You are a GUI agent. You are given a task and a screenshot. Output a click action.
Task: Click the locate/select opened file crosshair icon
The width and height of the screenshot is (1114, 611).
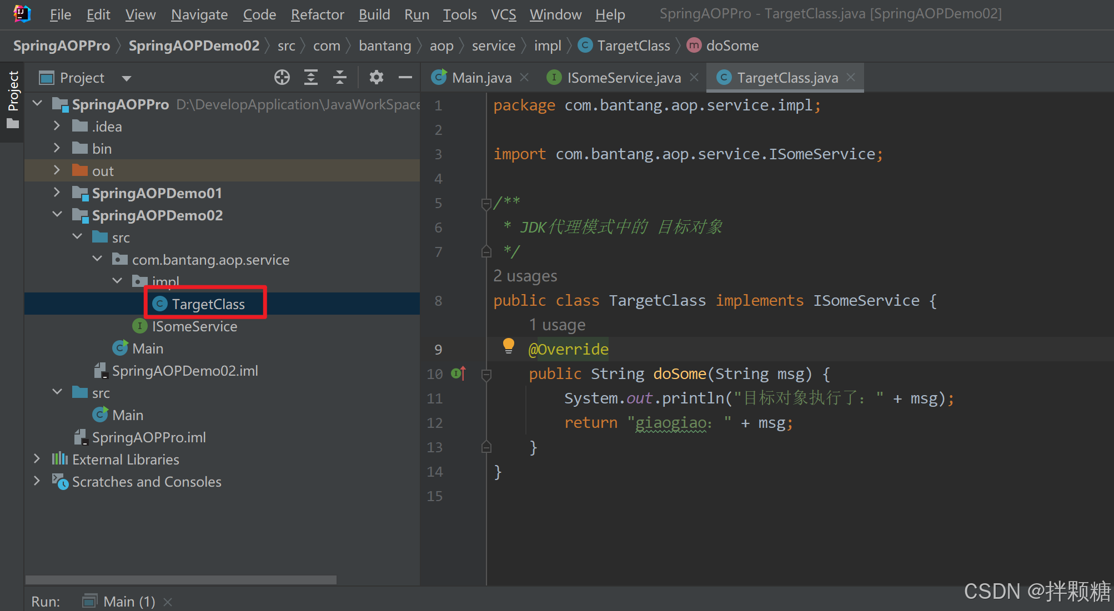click(282, 78)
